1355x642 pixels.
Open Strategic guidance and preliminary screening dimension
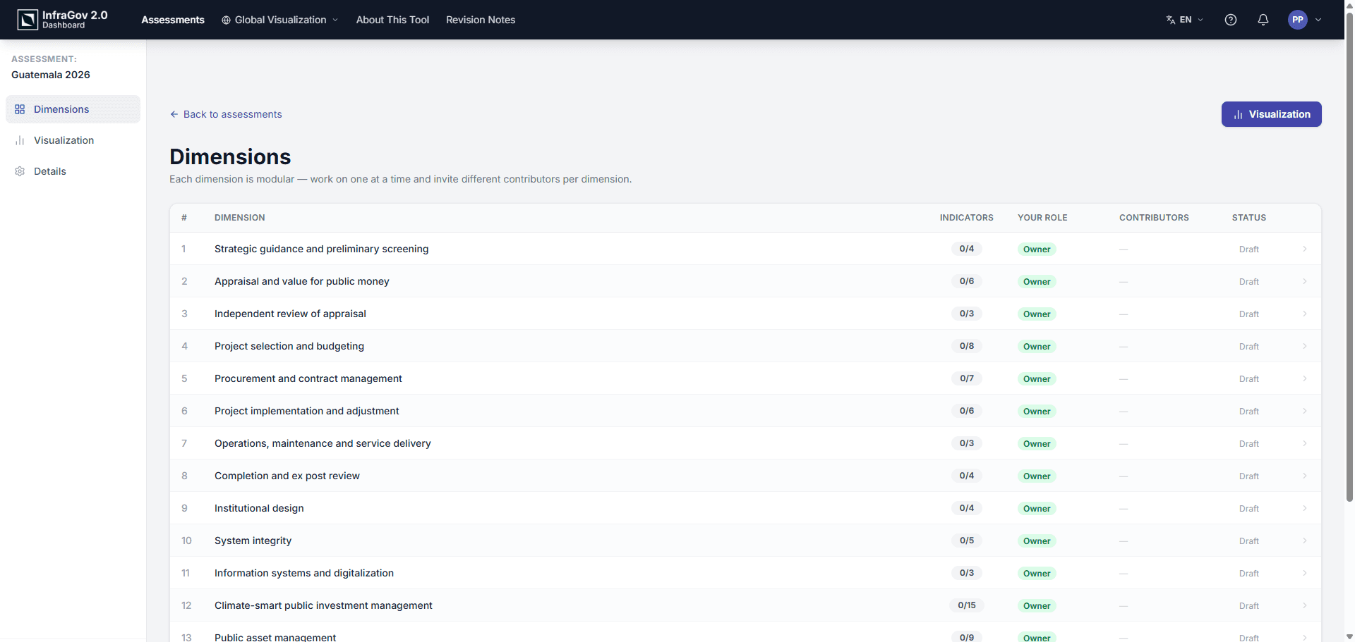321,249
